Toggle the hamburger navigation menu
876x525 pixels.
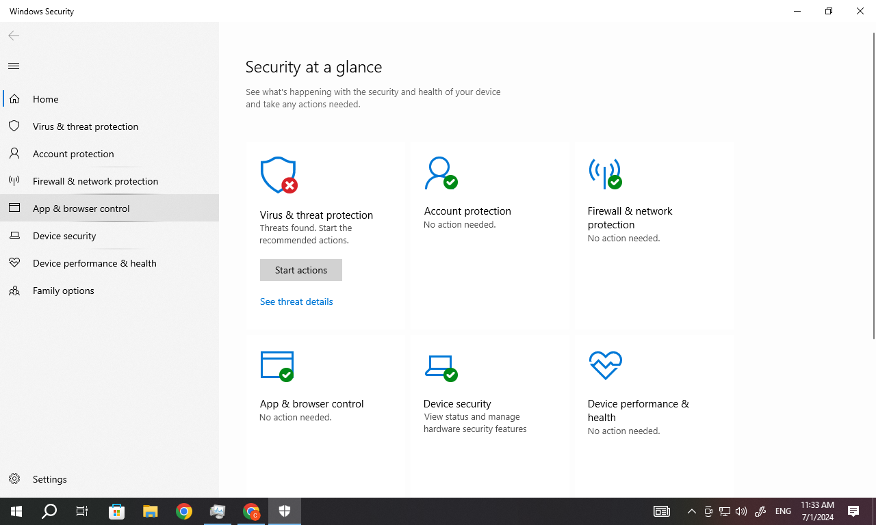(14, 66)
